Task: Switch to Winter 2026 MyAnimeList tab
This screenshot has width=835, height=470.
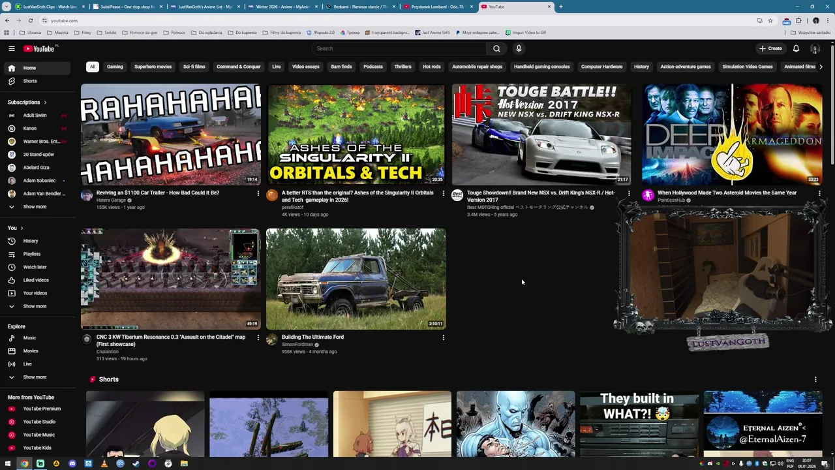Action: click(x=282, y=7)
